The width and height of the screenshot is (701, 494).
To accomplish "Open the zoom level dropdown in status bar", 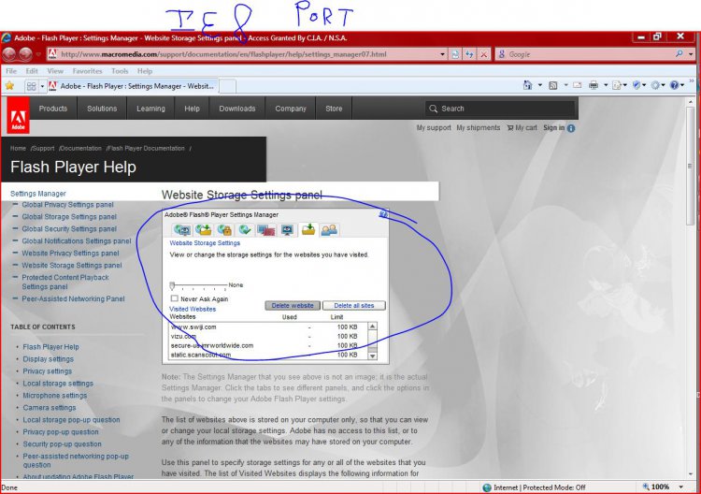I will tap(680, 487).
